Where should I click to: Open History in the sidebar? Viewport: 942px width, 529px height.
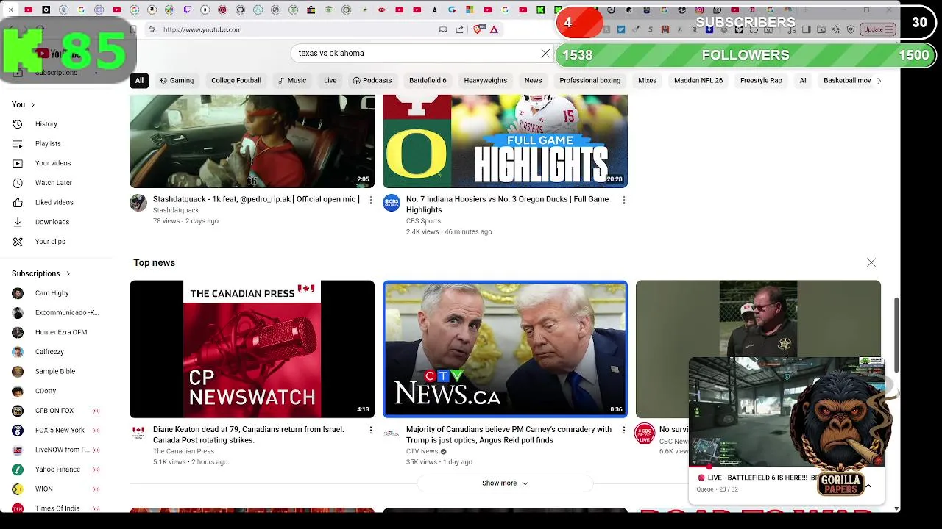(46, 124)
